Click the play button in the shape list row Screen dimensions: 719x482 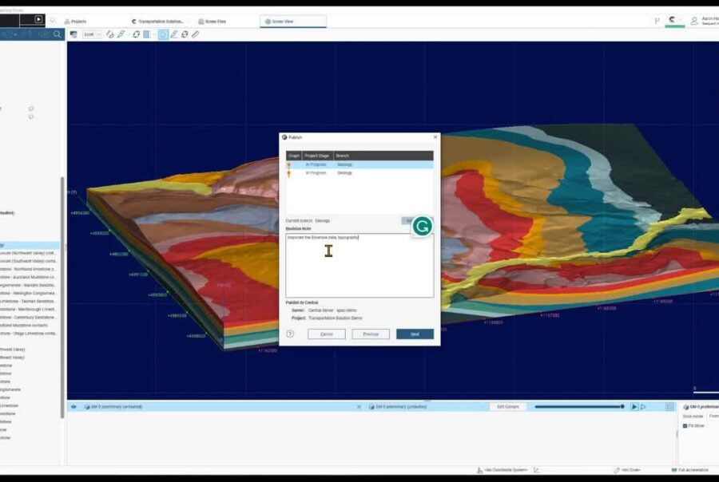pyautogui.click(x=634, y=406)
